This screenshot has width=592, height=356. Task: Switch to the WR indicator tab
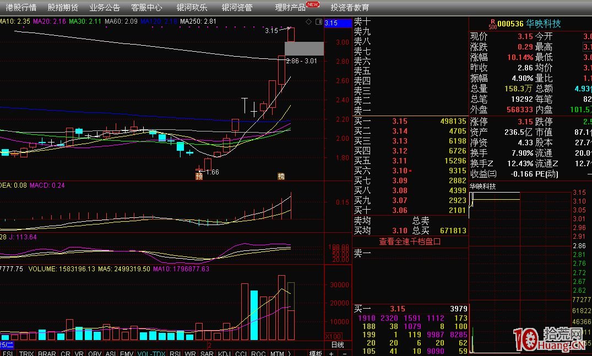click(191, 353)
